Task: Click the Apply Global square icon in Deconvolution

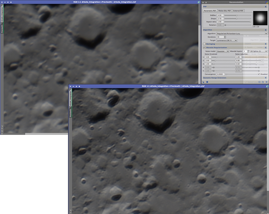Action: point(207,82)
